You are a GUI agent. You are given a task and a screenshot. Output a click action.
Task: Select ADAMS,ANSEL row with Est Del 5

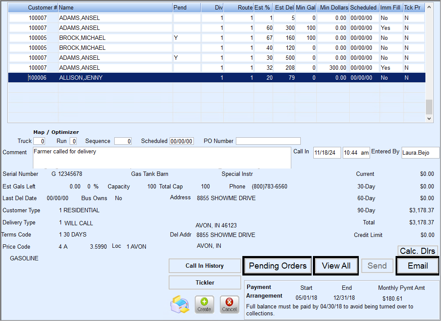[216, 18]
